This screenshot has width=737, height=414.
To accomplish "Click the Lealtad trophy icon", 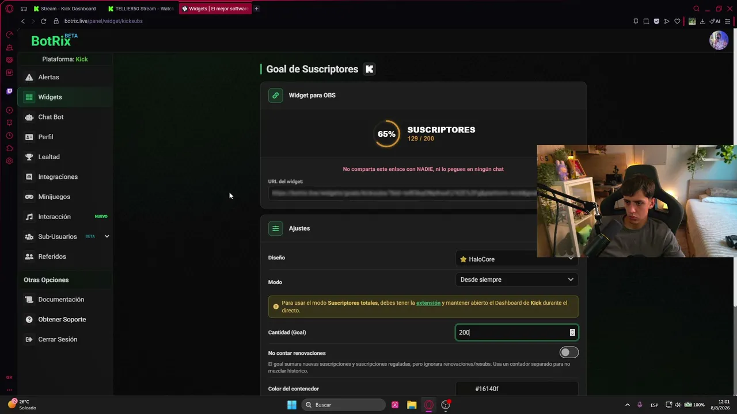I will point(29,157).
